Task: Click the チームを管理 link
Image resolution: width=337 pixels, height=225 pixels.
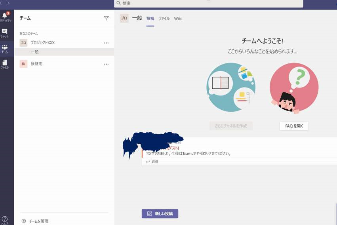Action: [x=39, y=221]
